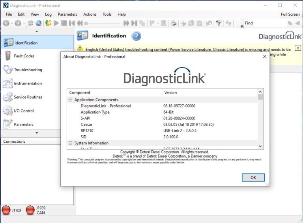
Task: Click the list scrollbar up arrow
Action: pyautogui.click(x=260, y=92)
